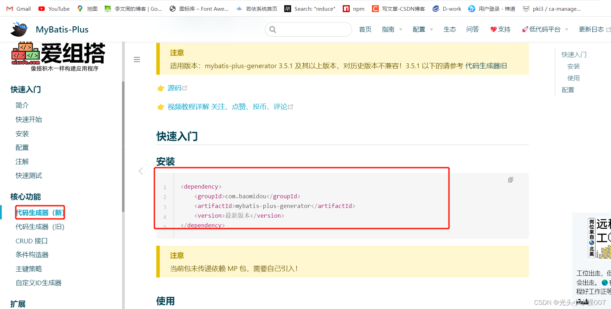The width and height of the screenshot is (611, 309).
Task: Open the Search "reduce" bookmark
Action: coord(310,9)
